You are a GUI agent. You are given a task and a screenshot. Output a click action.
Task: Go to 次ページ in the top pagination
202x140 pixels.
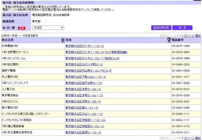(x=189, y=36)
